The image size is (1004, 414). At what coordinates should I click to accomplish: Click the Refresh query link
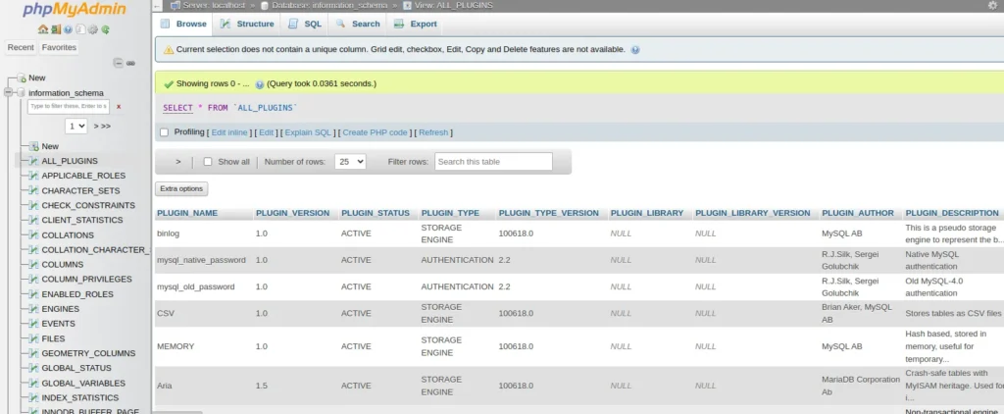433,132
